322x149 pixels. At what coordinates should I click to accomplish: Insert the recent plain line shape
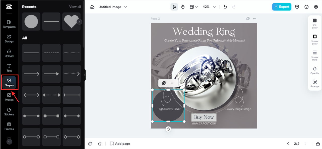pyautogui.click(x=51, y=22)
